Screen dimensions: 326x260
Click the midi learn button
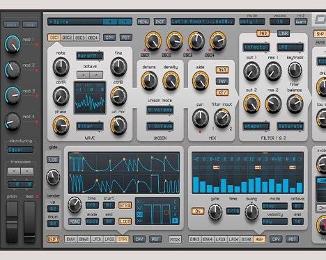click(301, 22)
